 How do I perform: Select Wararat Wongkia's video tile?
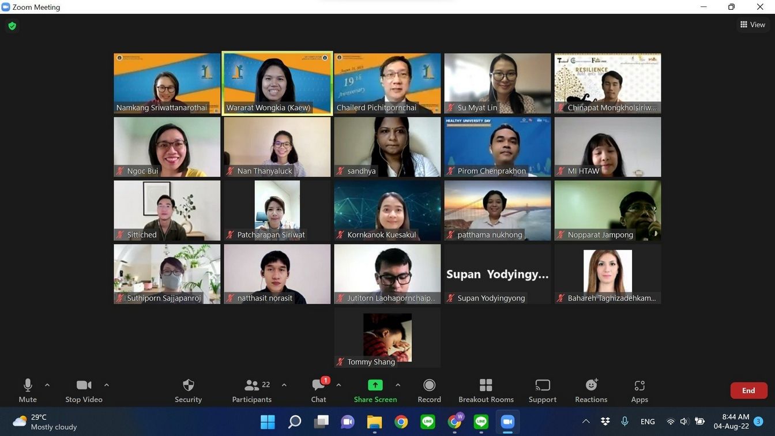coord(277,84)
